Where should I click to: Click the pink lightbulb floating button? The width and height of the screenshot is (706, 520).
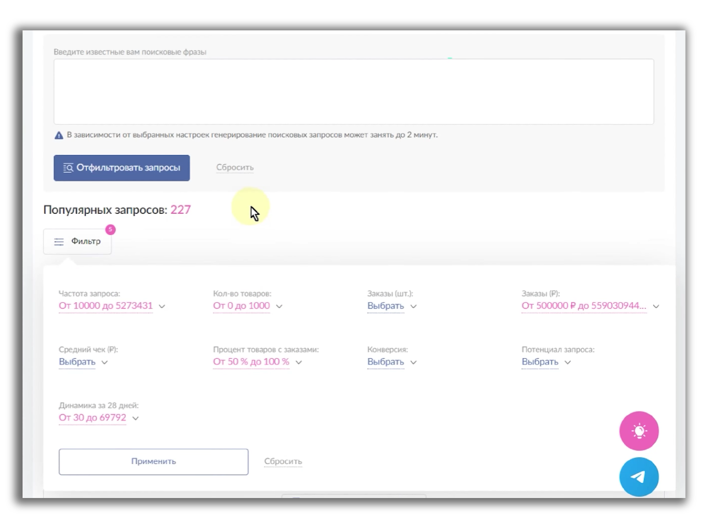[638, 431]
